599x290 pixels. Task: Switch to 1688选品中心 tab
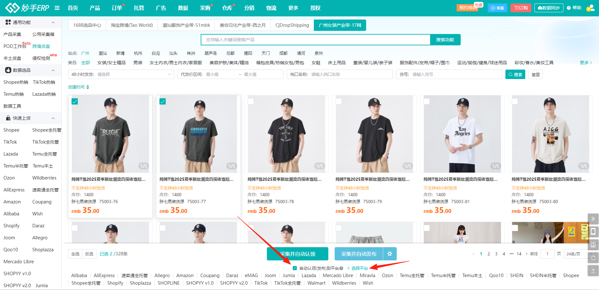87,25
